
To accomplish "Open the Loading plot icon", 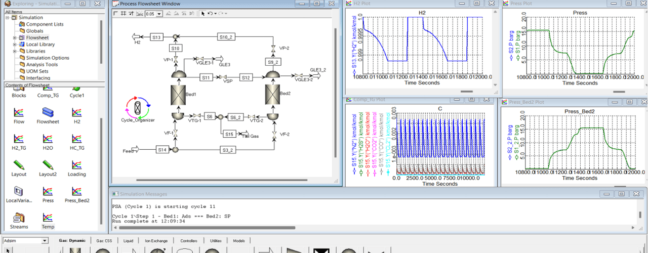I will coord(77,165).
